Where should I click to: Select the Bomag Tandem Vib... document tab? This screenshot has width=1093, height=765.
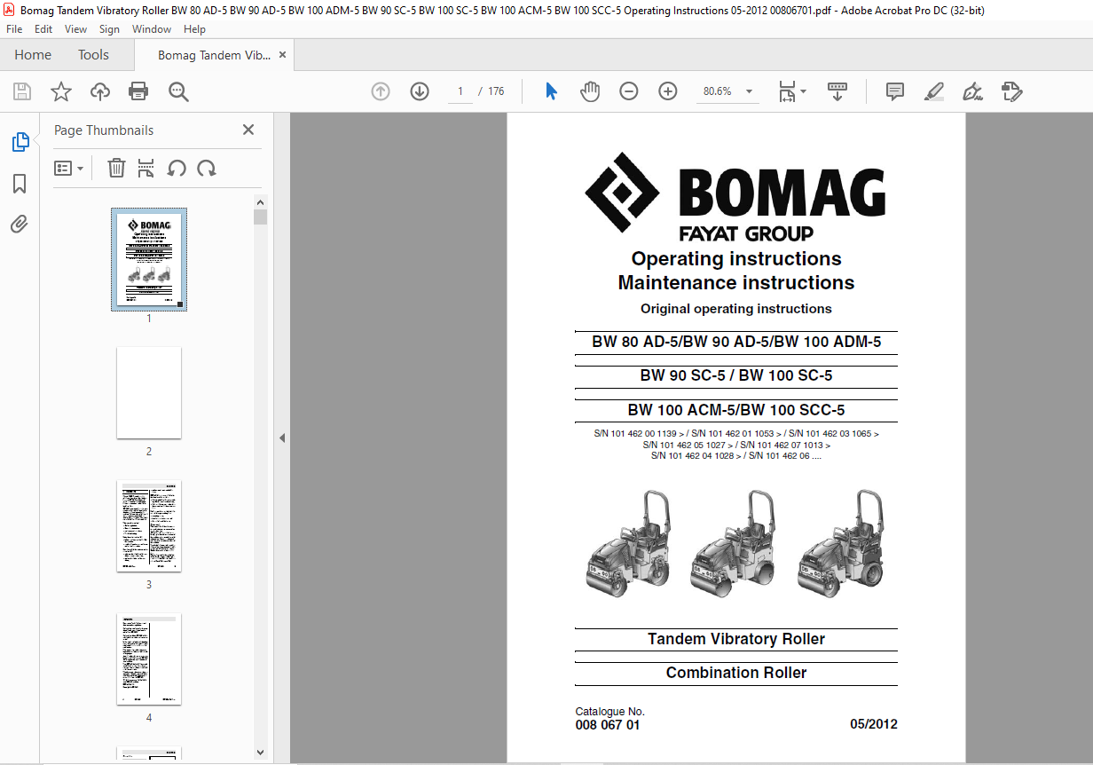click(212, 55)
